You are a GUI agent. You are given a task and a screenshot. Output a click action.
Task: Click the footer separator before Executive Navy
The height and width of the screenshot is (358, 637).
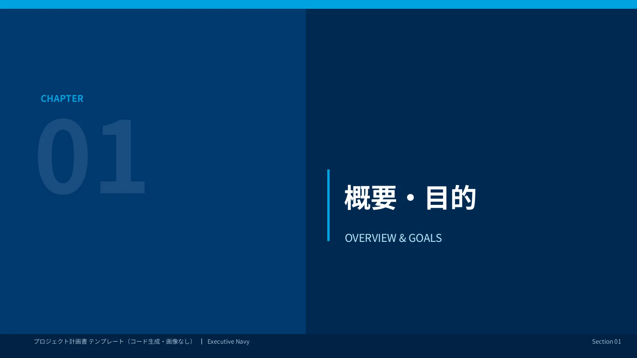201,341
